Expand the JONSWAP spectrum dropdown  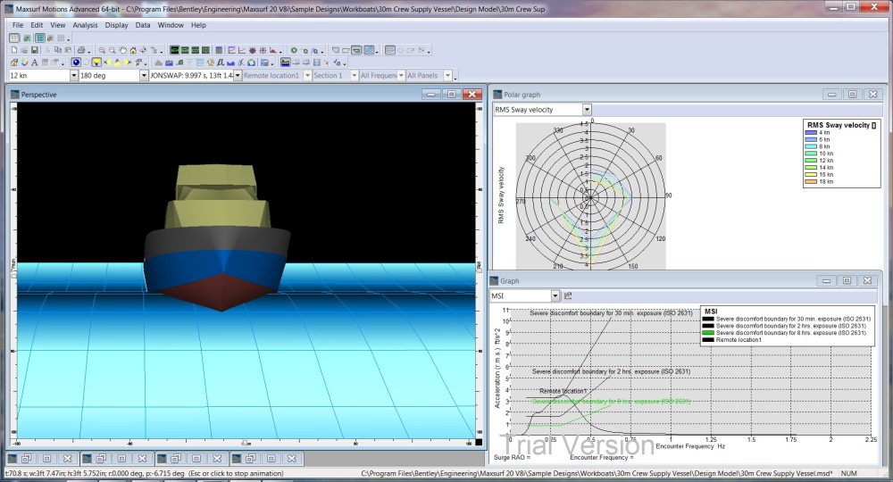pos(238,75)
